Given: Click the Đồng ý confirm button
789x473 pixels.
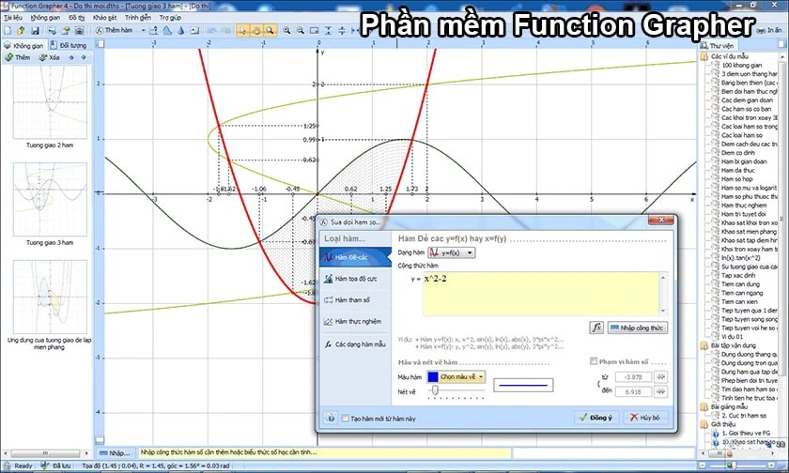Looking at the screenshot, I should click(596, 418).
